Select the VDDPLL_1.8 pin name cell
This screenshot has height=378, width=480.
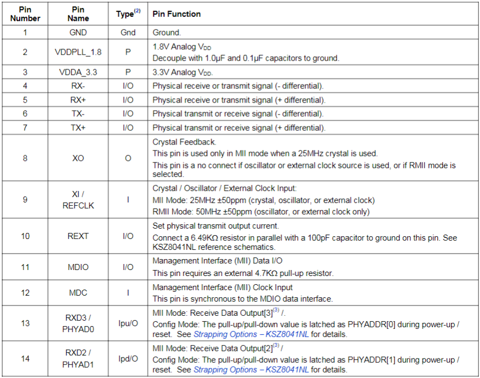pos(78,52)
